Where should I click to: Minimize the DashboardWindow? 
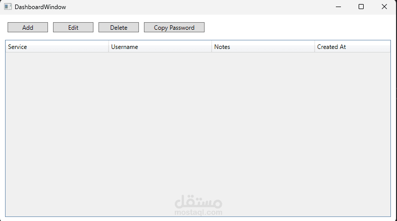[338, 7]
